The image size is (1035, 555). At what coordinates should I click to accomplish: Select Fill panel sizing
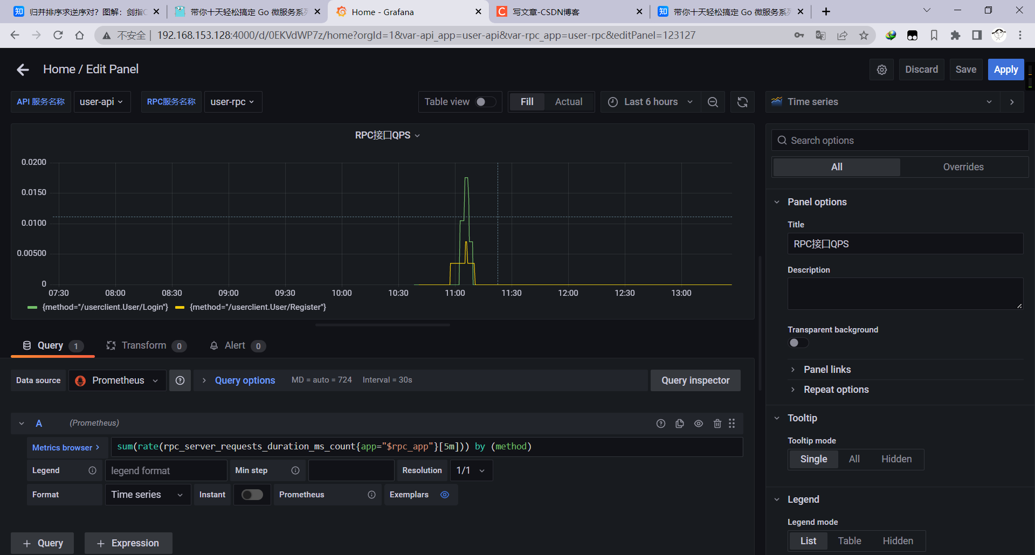click(x=527, y=102)
